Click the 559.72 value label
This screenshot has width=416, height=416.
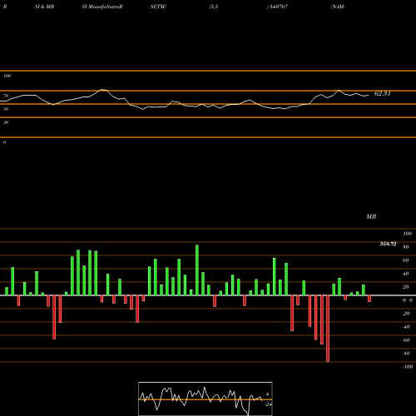388,244
